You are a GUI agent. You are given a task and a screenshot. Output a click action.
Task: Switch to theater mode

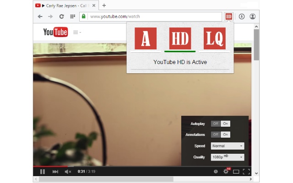236,172
